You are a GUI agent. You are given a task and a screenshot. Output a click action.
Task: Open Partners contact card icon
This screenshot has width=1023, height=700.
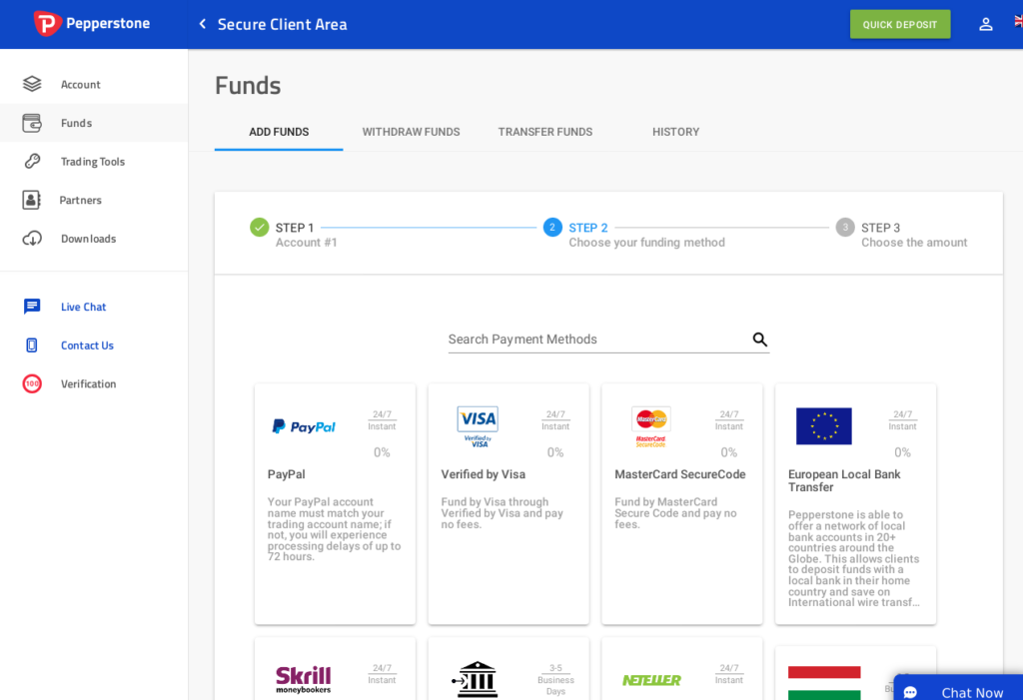pos(31,200)
